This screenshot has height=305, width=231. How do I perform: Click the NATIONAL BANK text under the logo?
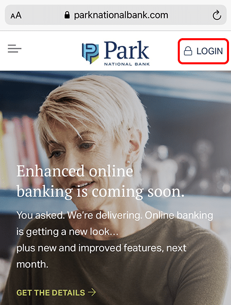127,64
